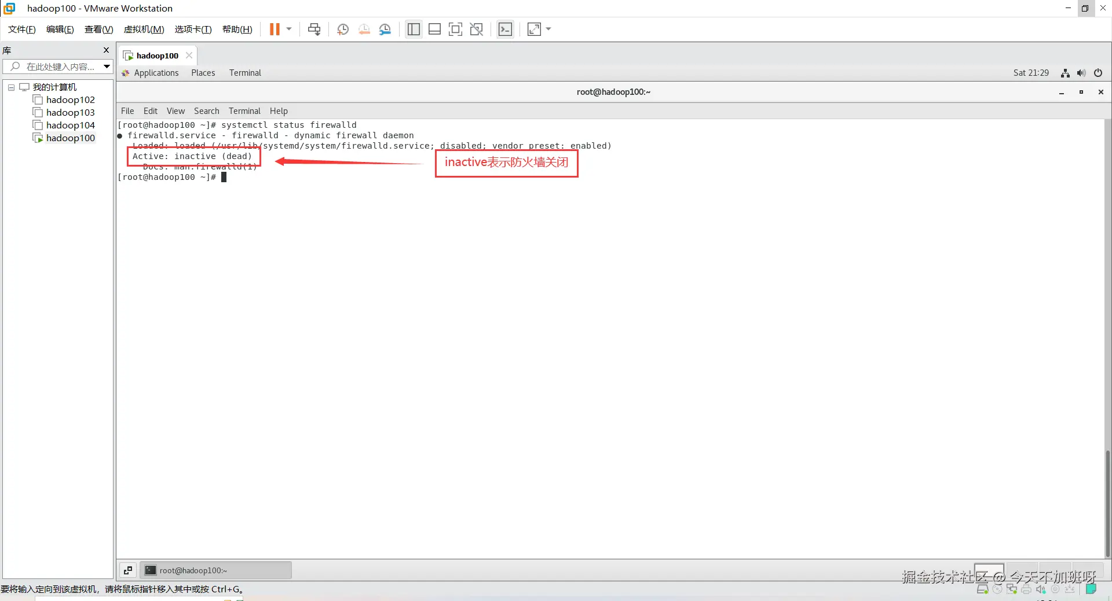
Task: Click the guest volume icon in top bar
Action: coord(1081,73)
